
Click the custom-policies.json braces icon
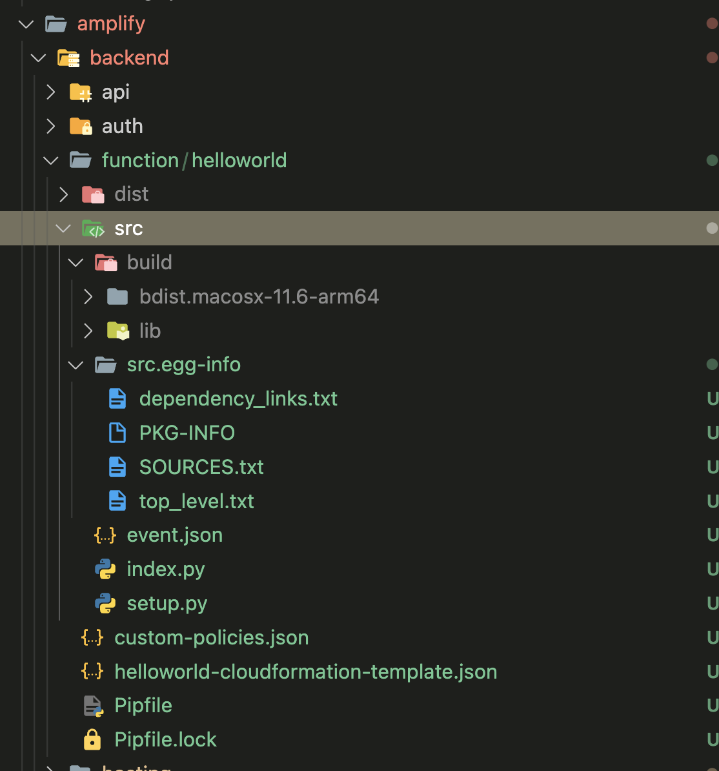click(92, 638)
